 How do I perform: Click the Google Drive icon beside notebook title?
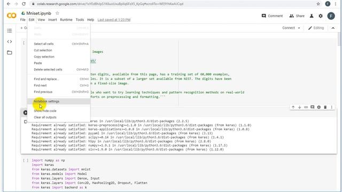(23, 13)
